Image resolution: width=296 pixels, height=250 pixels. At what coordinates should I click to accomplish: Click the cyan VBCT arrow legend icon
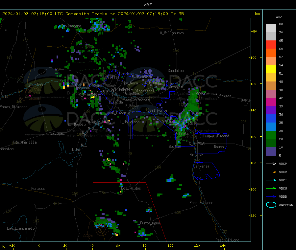point(271,180)
